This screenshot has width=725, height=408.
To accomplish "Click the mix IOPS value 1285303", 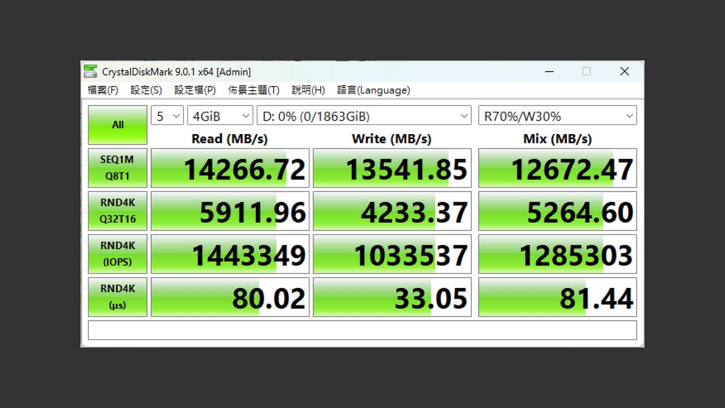I will (x=557, y=254).
